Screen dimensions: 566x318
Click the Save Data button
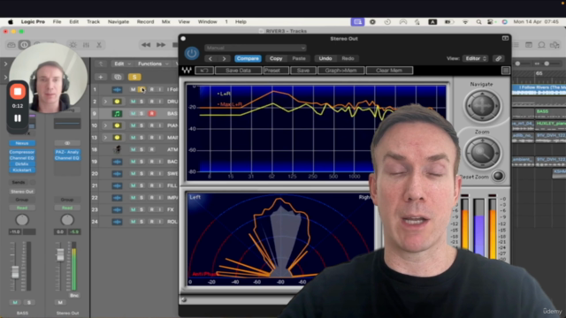(238, 71)
